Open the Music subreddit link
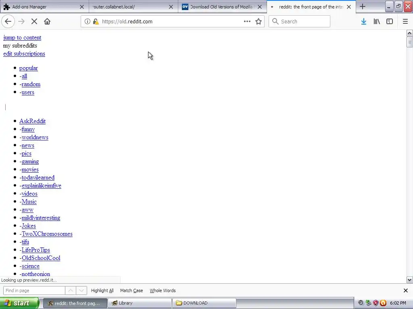Viewport: 413px width, 309px height. click(29, 202)
